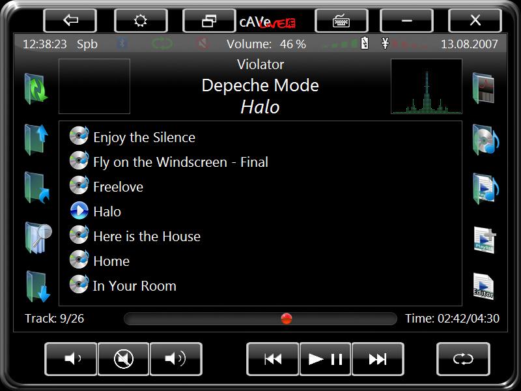Screen dimensions: 521x391
Task: Click the Spb location label
Action: pyautogui.click(x=87, y=44)
